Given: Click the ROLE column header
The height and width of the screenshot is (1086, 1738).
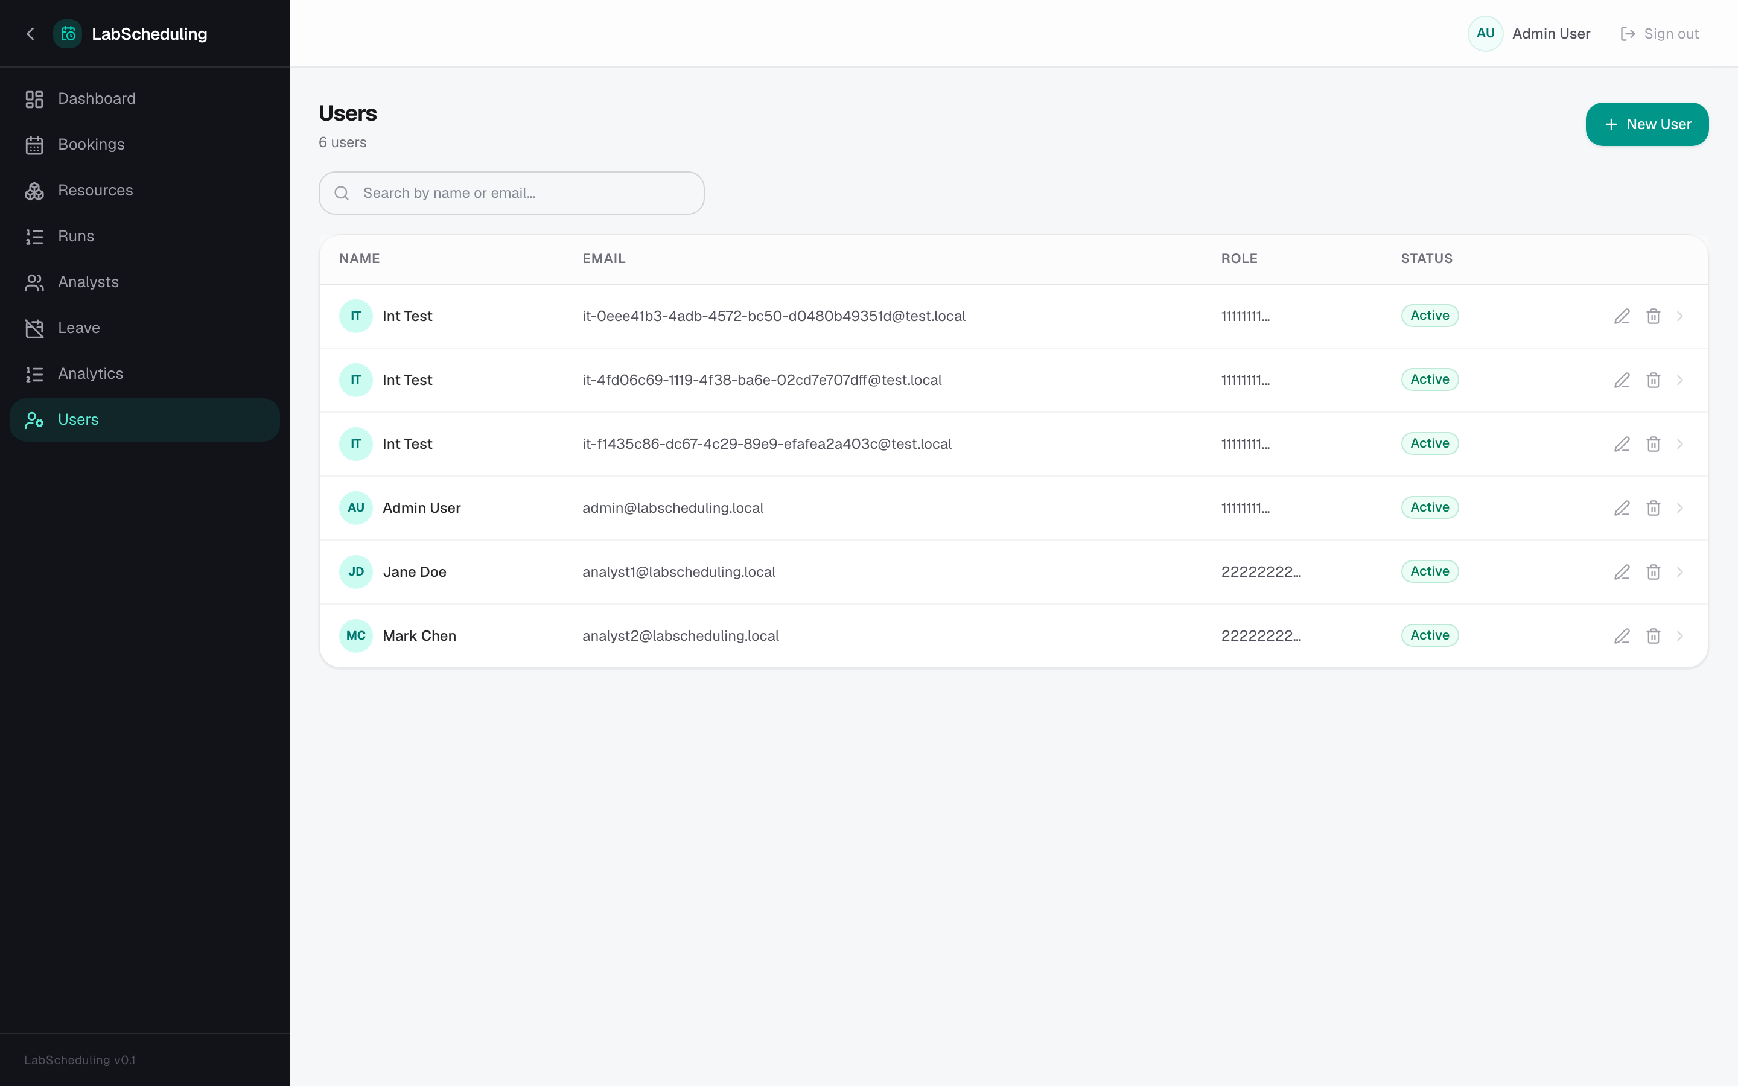Looking at the screenshot, I should 1239,259.
